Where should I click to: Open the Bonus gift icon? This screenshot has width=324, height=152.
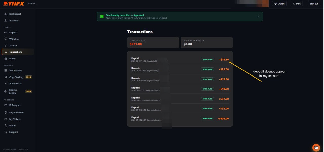pyautogui.click(x=6, y=59)
